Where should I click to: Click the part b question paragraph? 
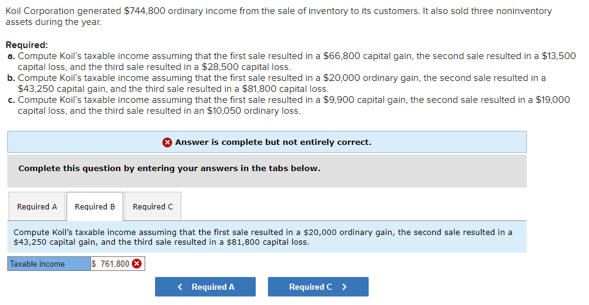(281, 83)
